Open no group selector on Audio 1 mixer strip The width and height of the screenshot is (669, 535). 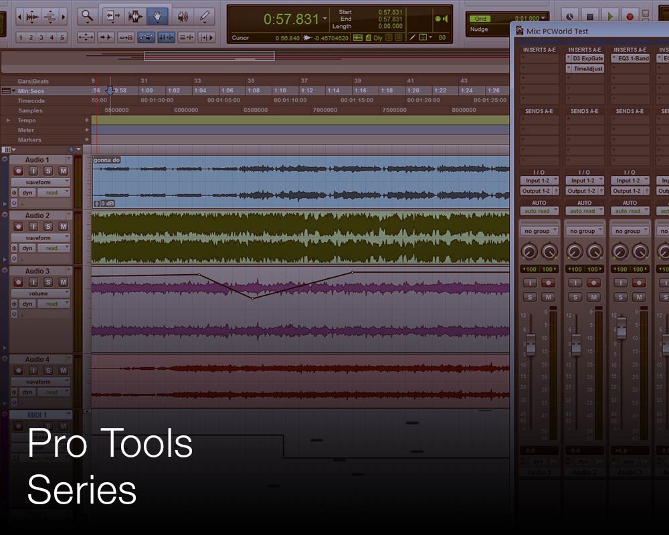click(539, 231)
